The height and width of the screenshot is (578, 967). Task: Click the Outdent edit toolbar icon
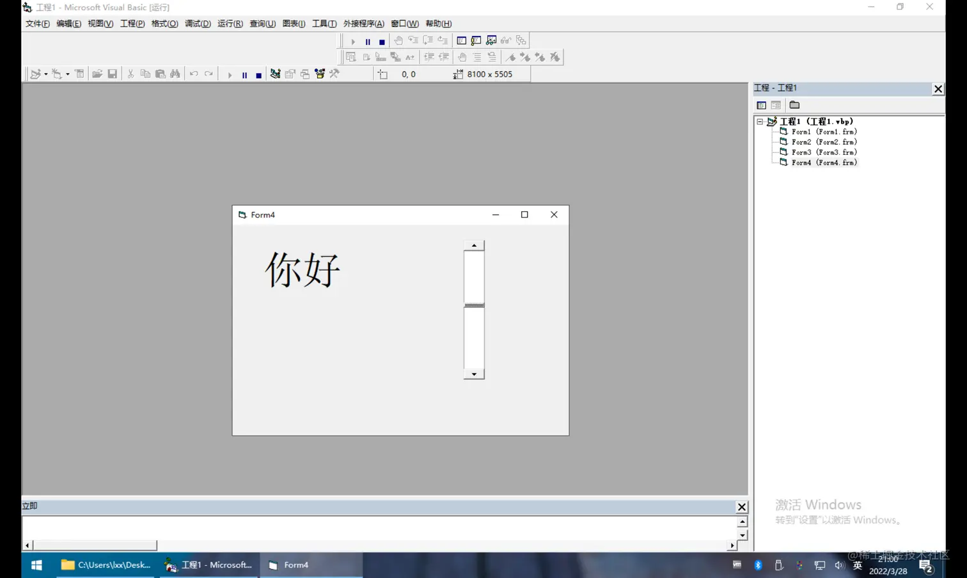pos(444,57)
